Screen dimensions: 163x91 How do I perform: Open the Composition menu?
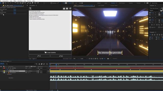click(6, 1)
